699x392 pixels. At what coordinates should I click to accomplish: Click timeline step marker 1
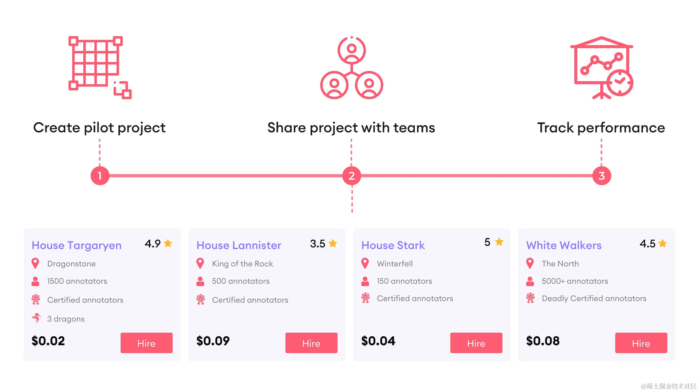pos(100,176)
